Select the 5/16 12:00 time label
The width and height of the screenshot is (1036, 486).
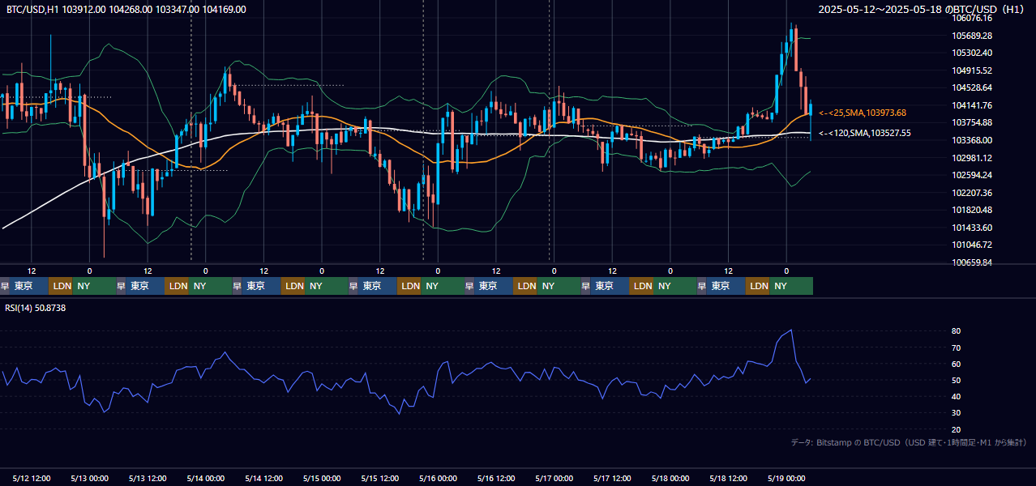coord(497,478)
